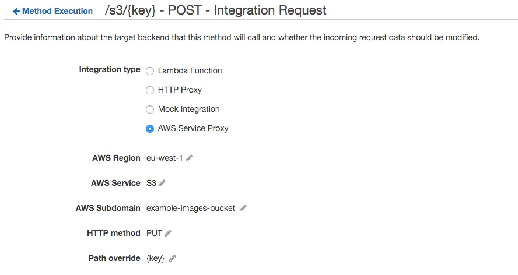The image size is (518, 275).
Task: Edit the Path override pencil icon
Action: click(x=173, y=258)
